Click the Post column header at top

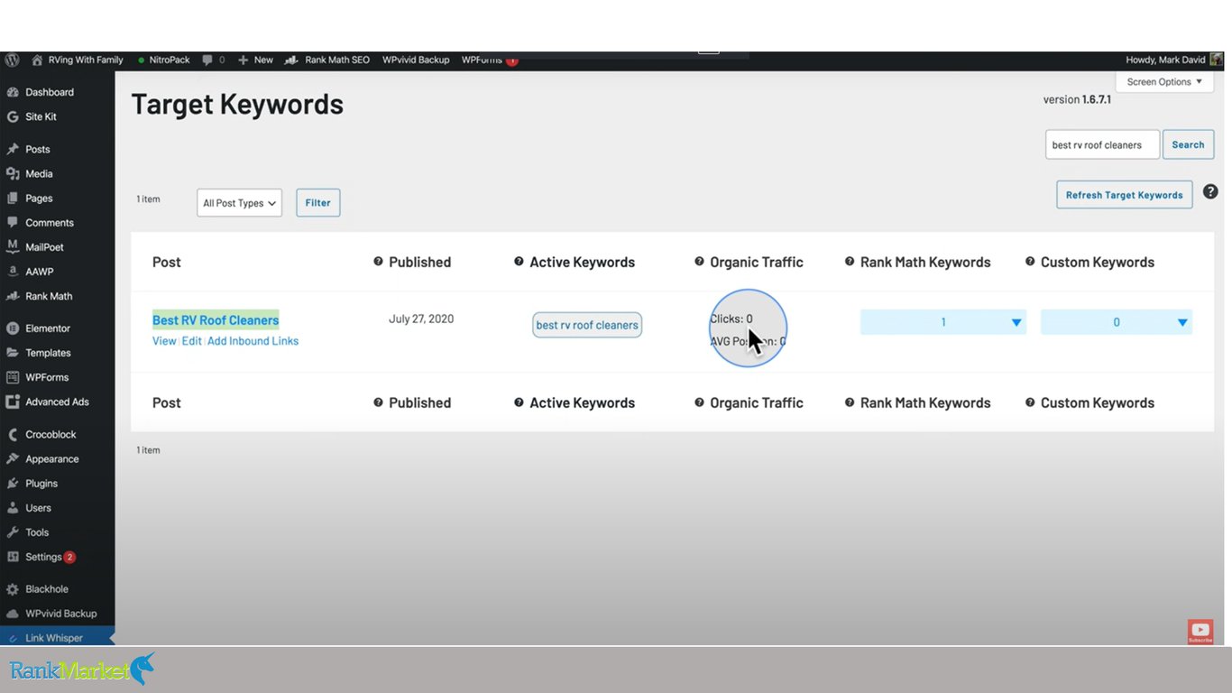167,262
